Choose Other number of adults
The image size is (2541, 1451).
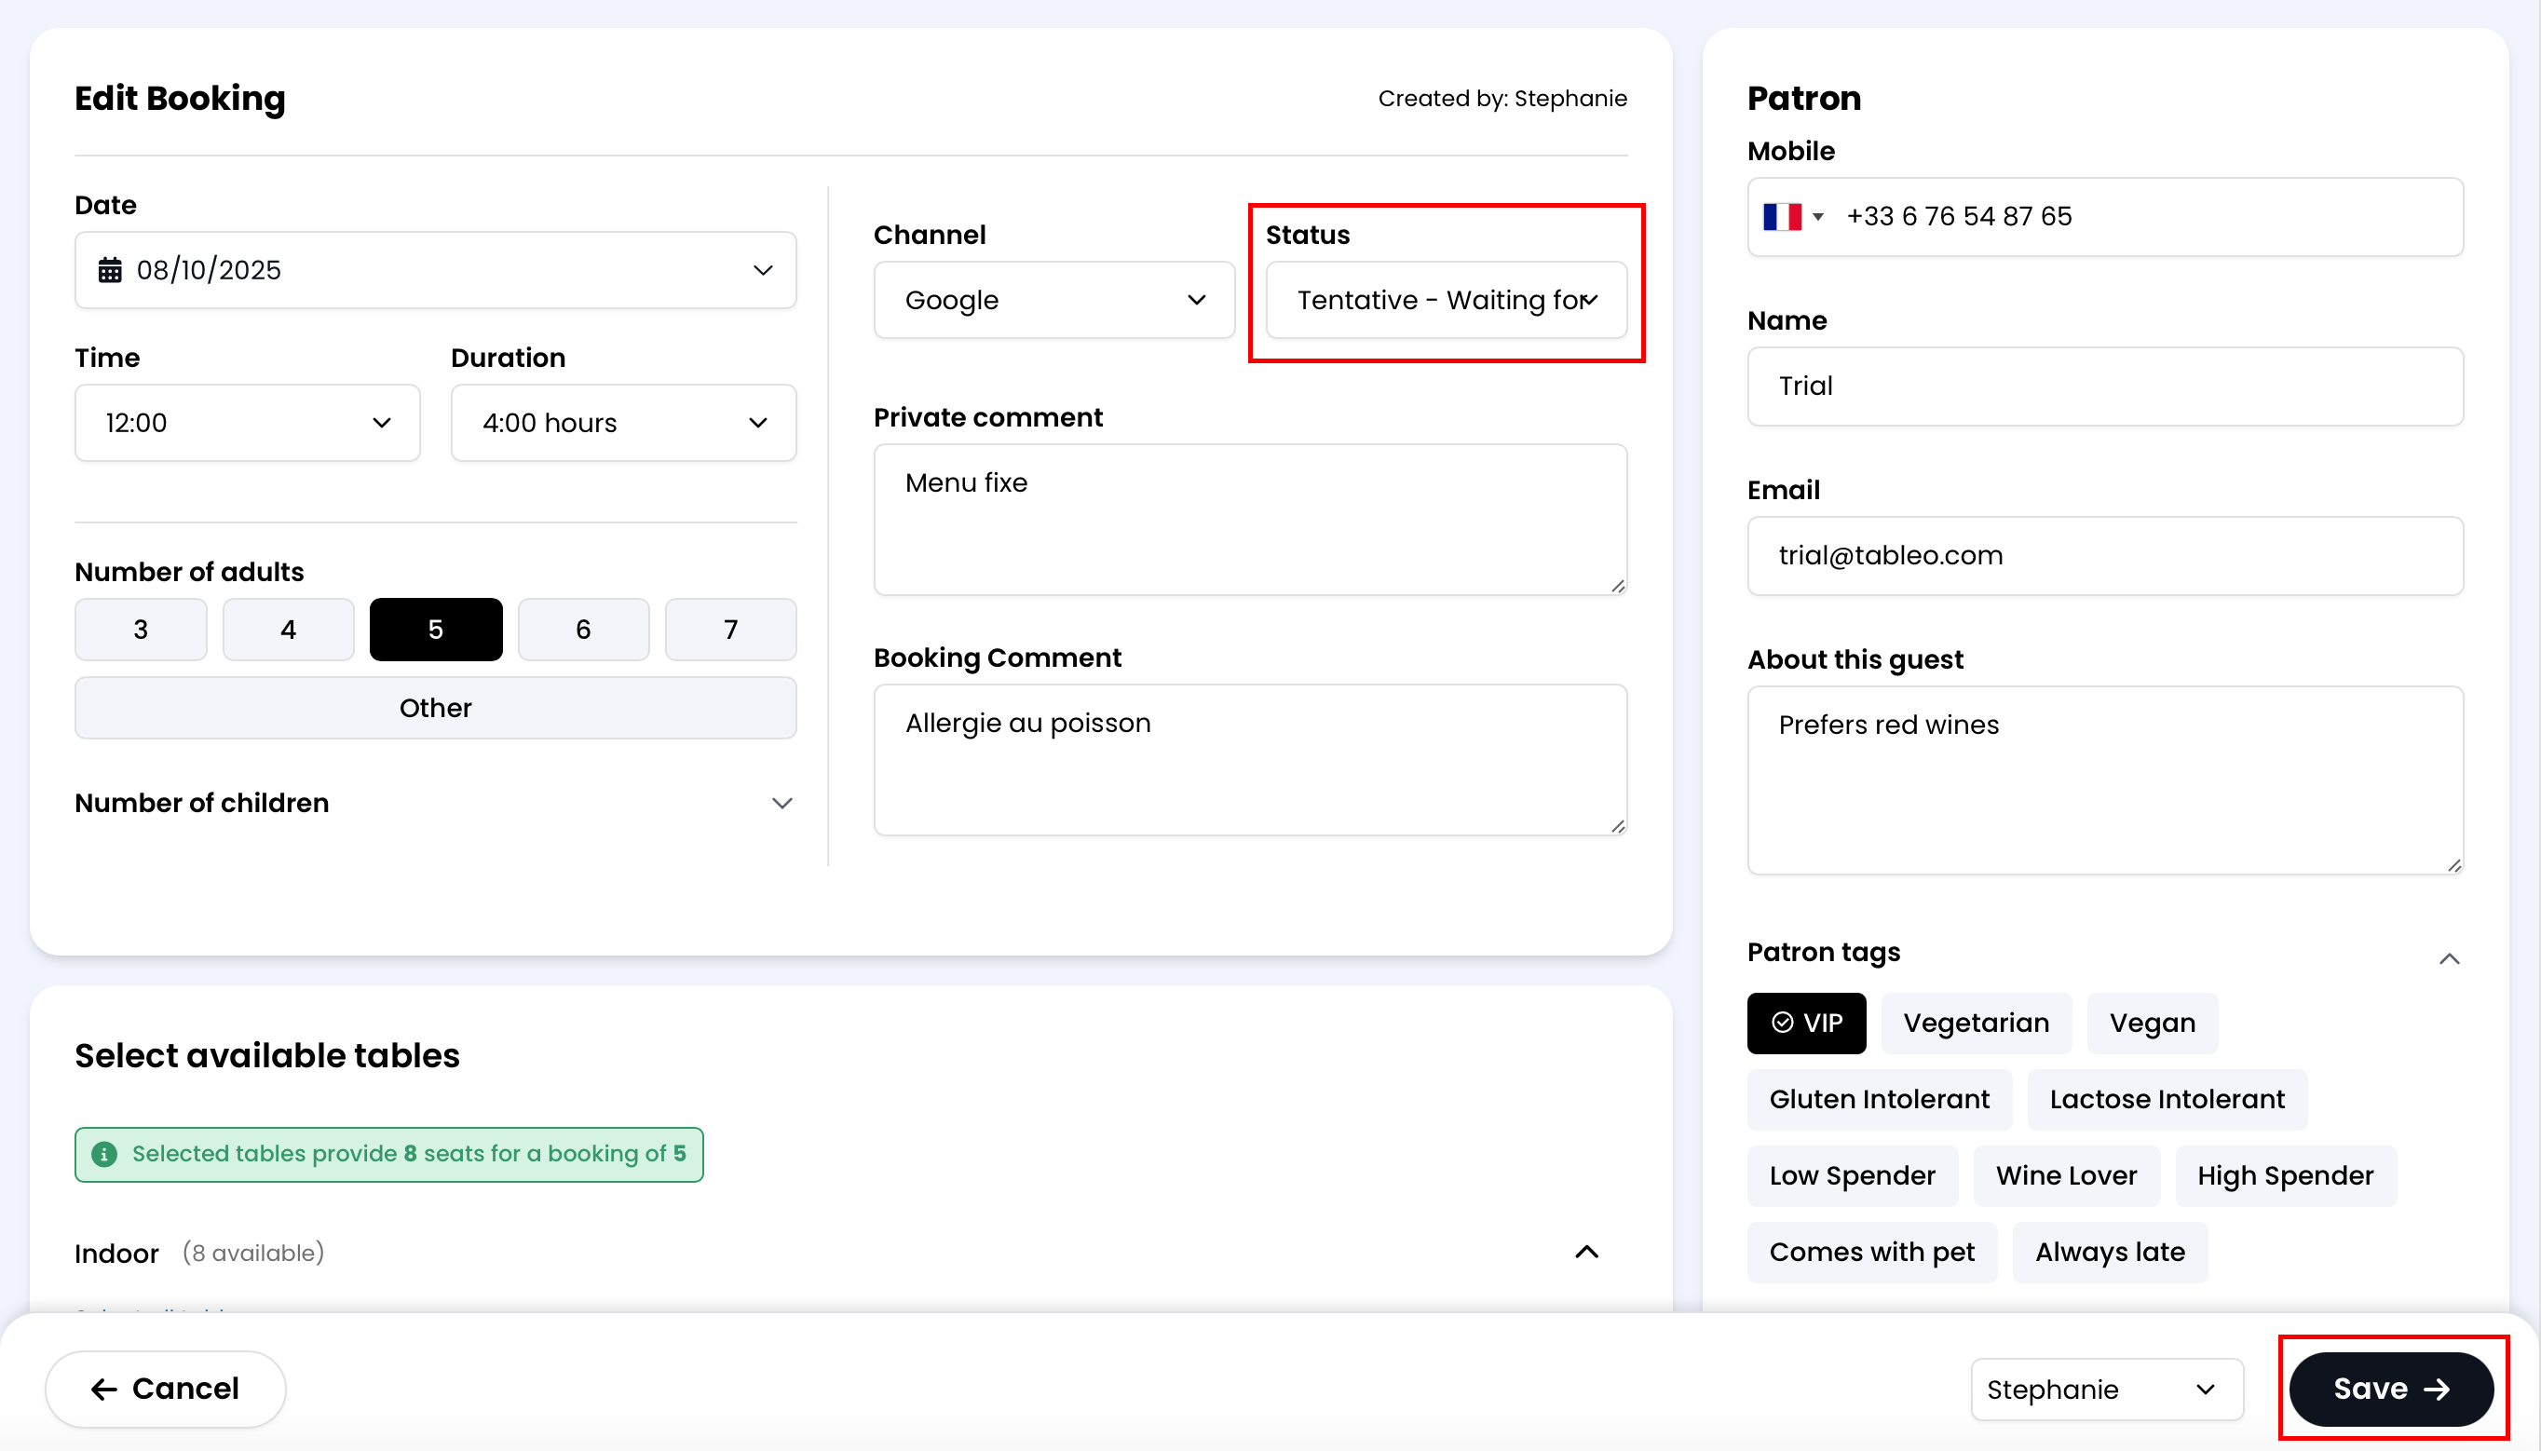pyautogui.click(x=436, y=709)
